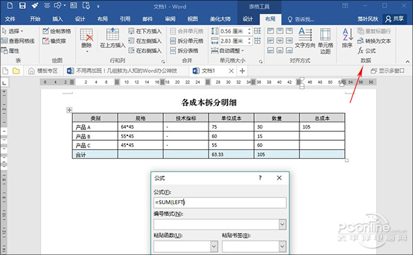Click the Sort 排序 icon
This screenshot has width=413, height=255.
coord(348,38)
